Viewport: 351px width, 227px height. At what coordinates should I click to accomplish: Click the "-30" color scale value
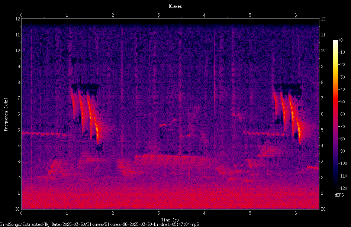click(x=341, y=77)
